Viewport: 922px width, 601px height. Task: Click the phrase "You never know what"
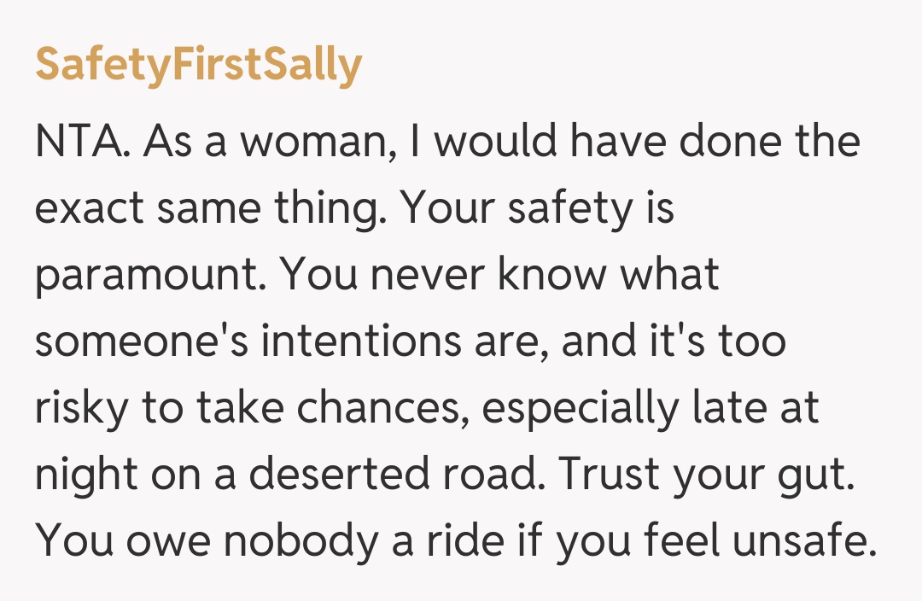(x=500, y=274)
